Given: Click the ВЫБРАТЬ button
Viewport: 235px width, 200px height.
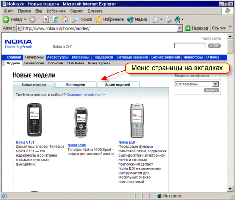Looking at the screenshot, I should pyautogui.click(x=211, y=90).
